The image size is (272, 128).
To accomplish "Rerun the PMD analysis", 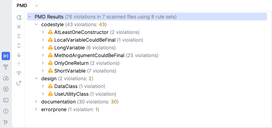I will 19,18.
